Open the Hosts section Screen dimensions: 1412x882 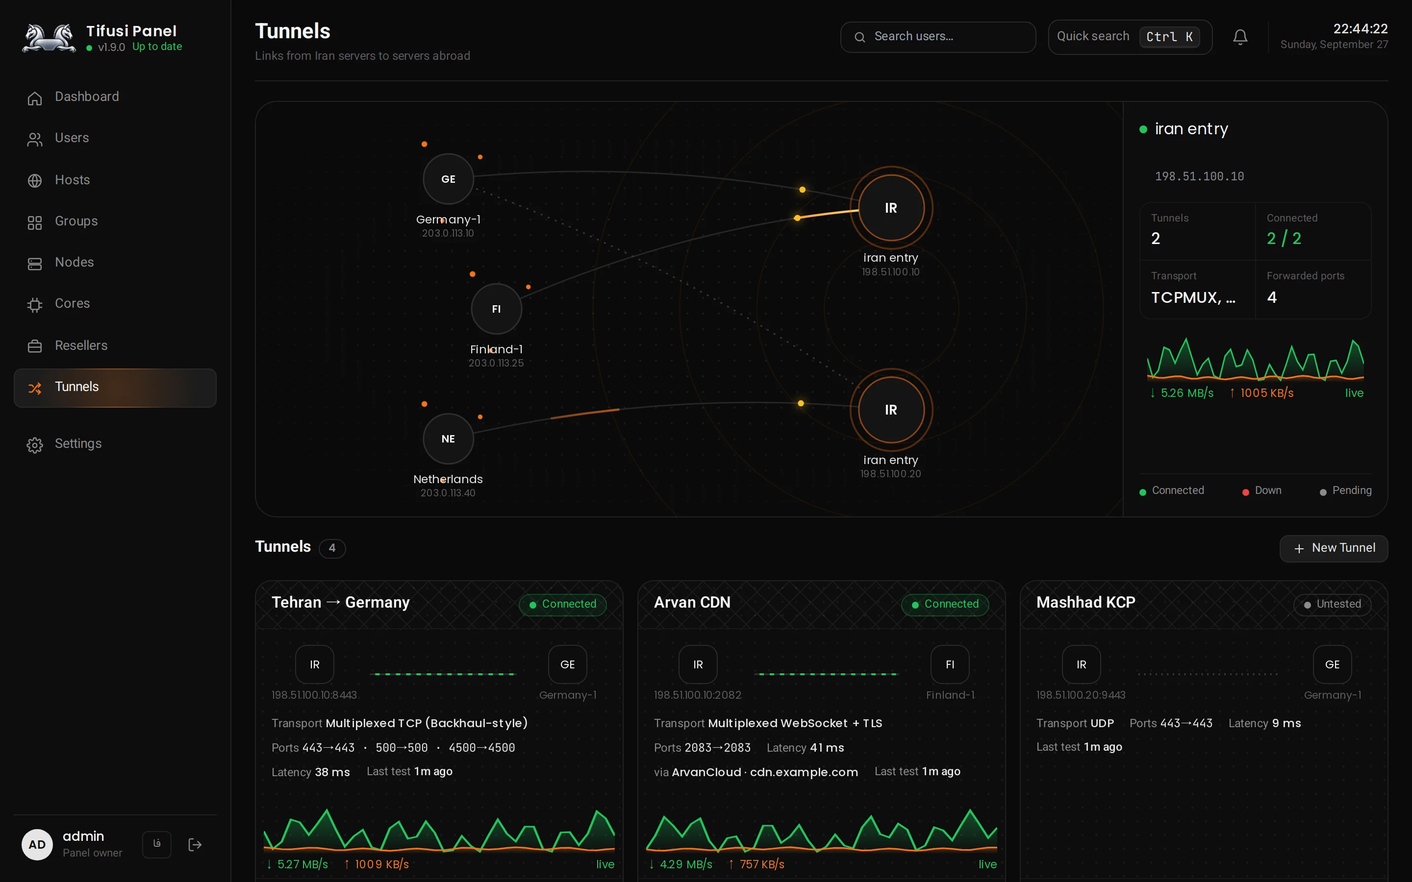(x=115, y=180)
